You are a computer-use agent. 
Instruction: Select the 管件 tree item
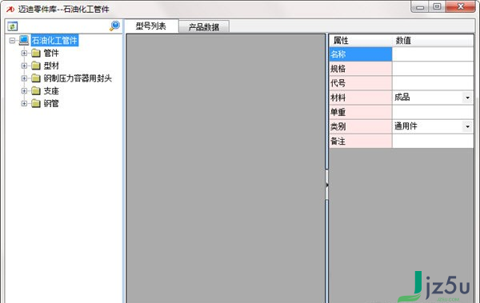coord(51,53)
